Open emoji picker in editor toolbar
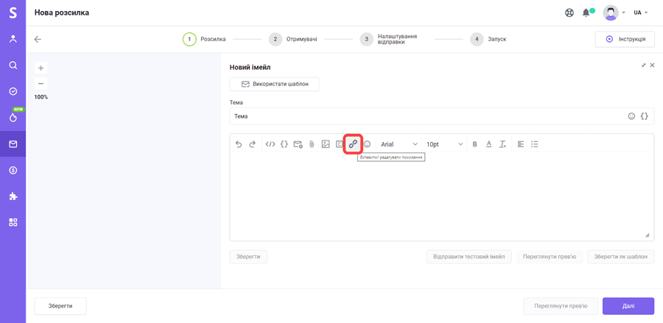663x323 pixels. (367, 144)
